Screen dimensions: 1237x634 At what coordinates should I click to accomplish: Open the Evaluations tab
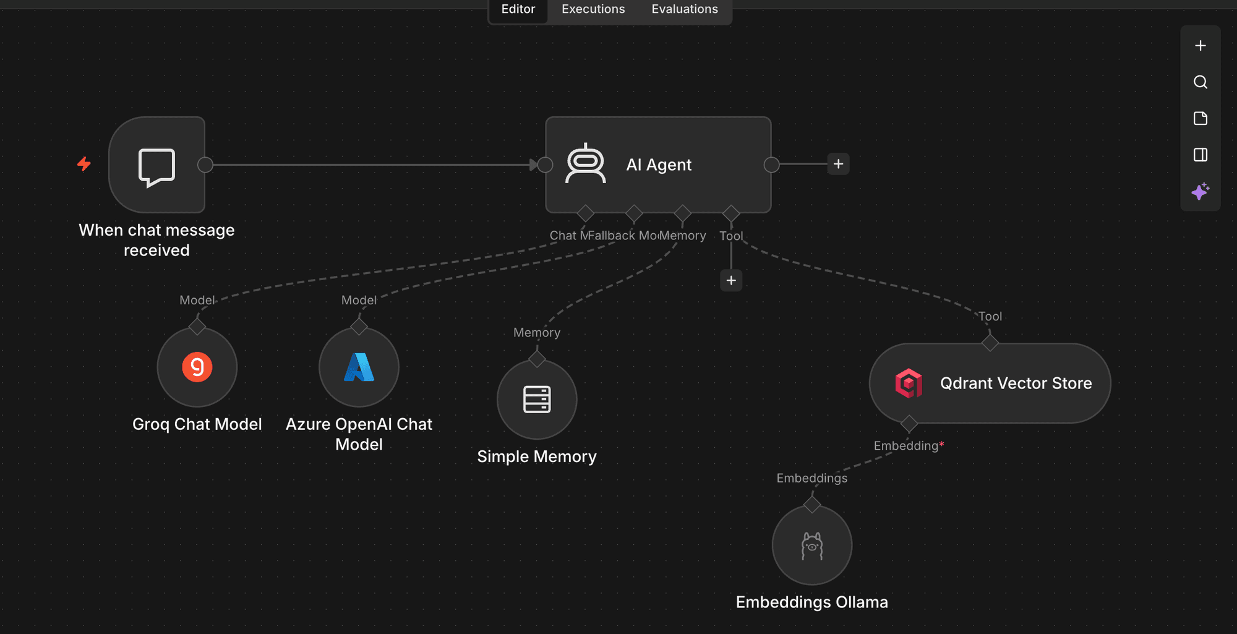(x=685, y=9)
